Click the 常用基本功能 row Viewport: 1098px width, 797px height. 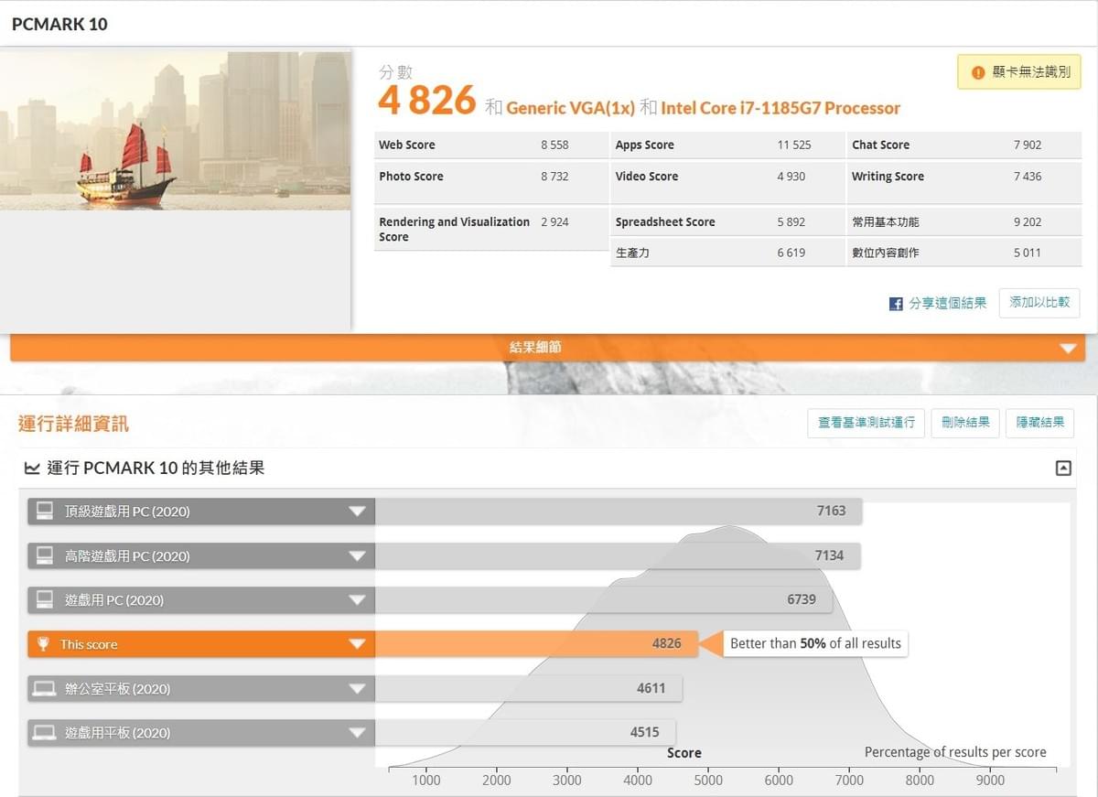point(964,221)
